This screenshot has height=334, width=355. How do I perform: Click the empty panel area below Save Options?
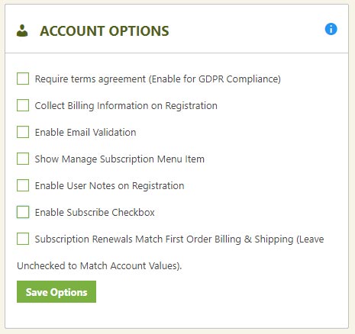tap(176, 315)
